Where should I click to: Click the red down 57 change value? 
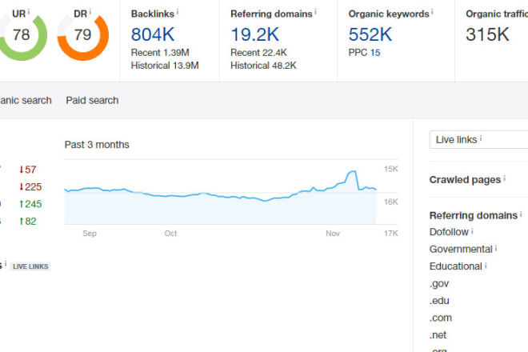click(x=28, y=170)
